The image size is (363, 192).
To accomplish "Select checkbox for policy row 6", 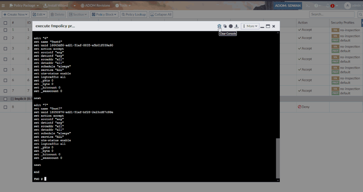I will click(5, 80).
